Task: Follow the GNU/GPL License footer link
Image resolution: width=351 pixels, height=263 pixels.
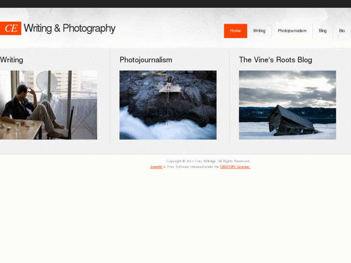Action: coord(235,167)
